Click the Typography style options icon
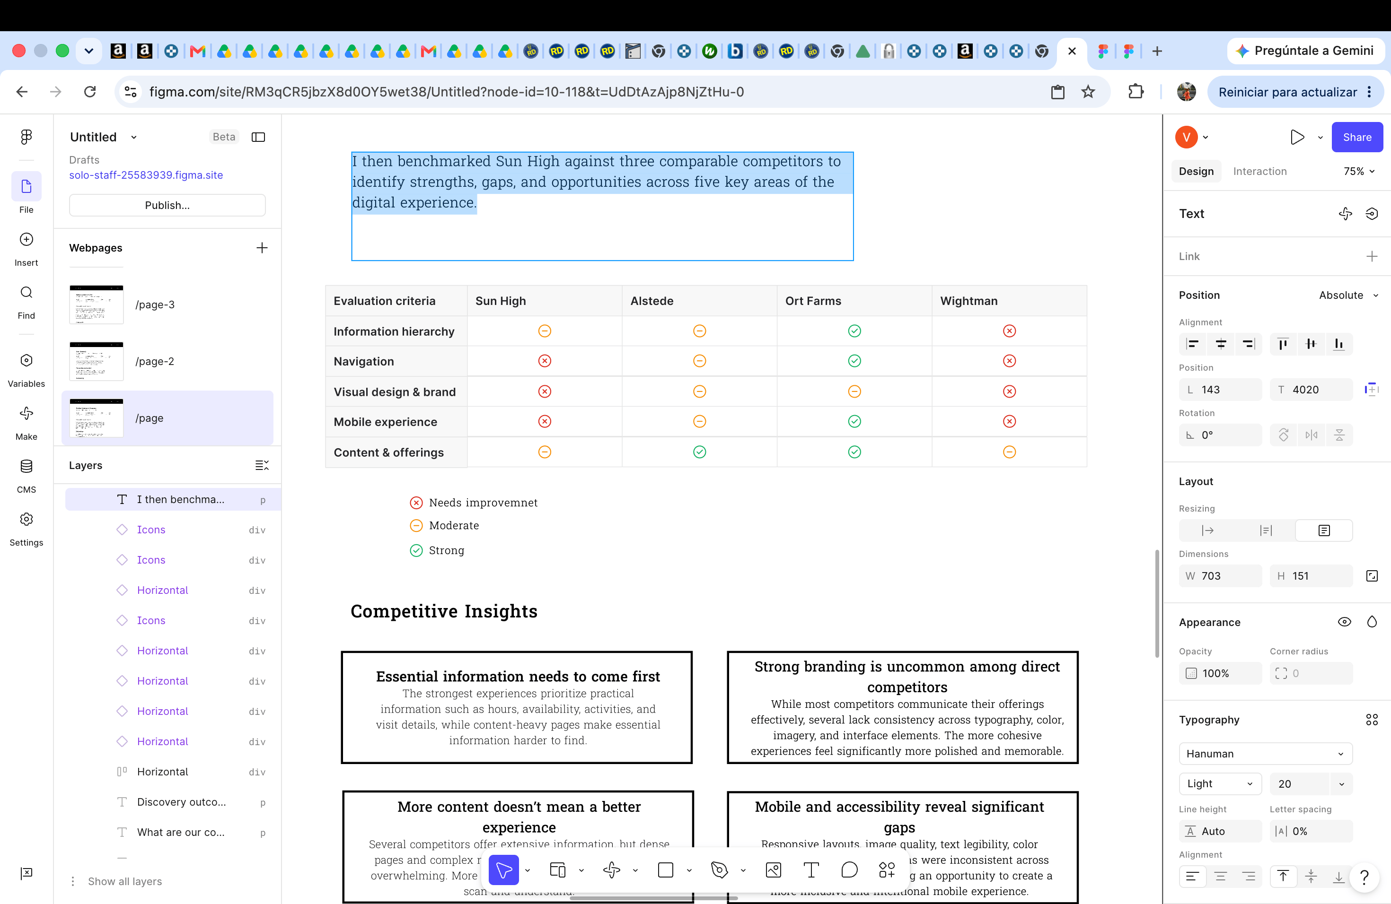 tap(1372, 720)
